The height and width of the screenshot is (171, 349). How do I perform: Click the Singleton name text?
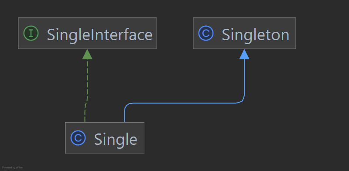tap(256, 35)
